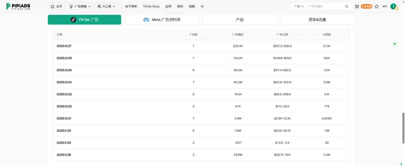Focus the 广告关键词 search field
The width and height of the screenshot is (405, 166).
tap(324, 6)
